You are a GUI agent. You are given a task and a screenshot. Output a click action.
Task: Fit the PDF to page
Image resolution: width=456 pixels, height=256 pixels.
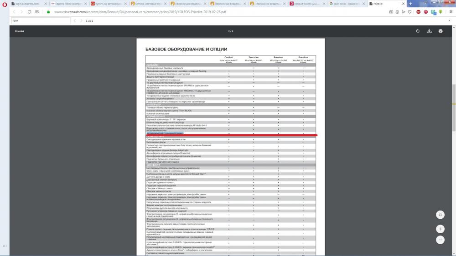click(440, 215)
